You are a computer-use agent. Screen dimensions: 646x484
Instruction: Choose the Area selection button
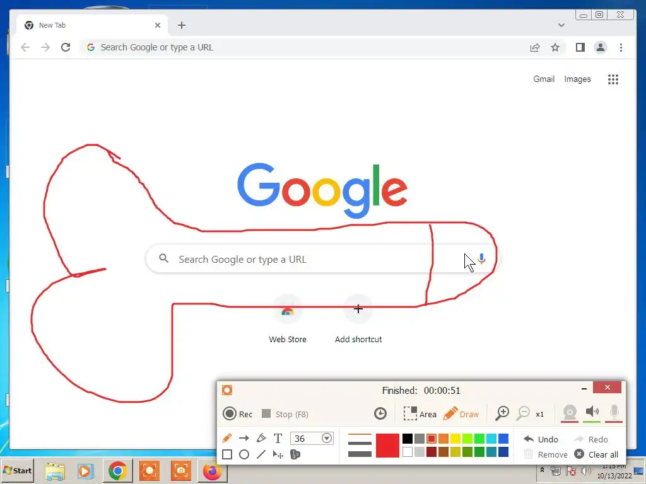click(420, 413)
